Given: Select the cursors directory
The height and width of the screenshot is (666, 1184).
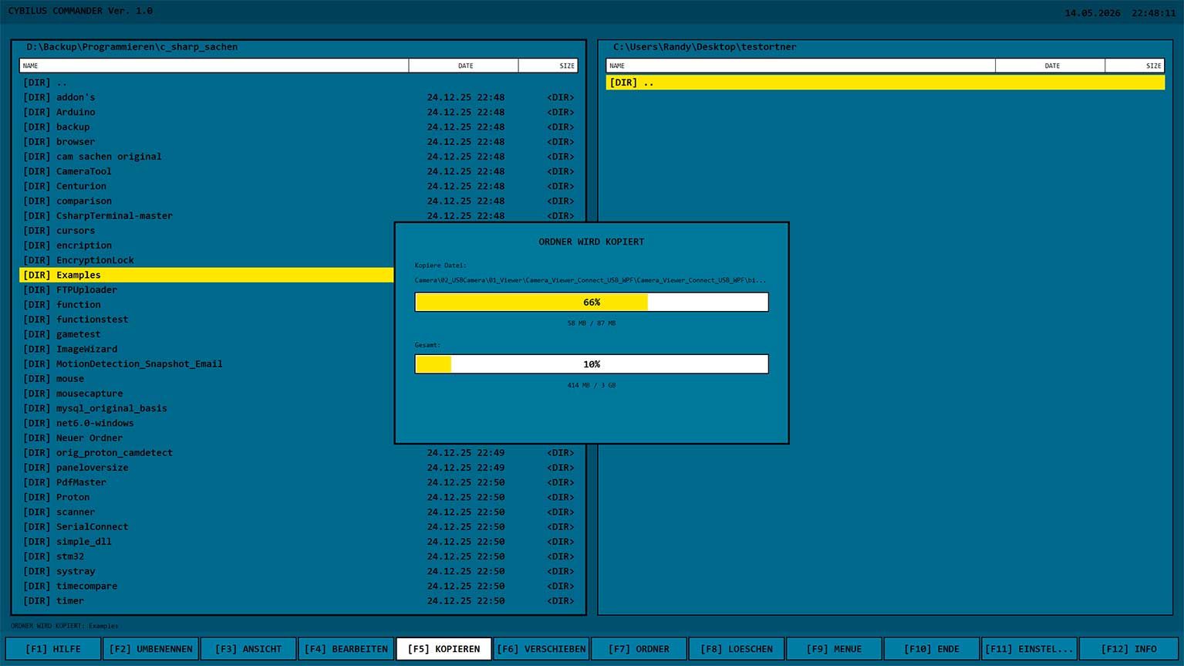Looking at the screenshot, I should click(x=207, y=231).
